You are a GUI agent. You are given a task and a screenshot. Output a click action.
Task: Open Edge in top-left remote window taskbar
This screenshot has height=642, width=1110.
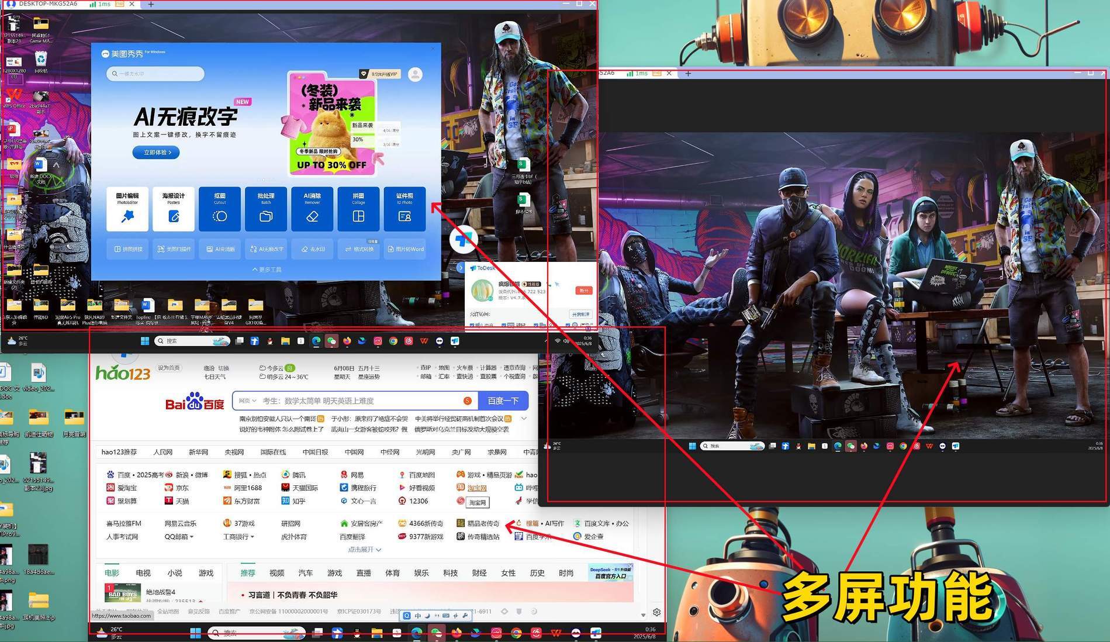point(316,341)
